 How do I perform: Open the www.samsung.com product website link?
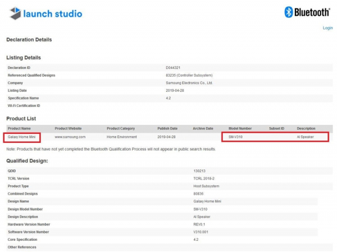pyautogui.click(x=70, y=137)
